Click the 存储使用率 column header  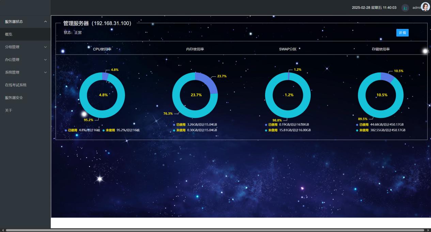(x=381, y=49)
